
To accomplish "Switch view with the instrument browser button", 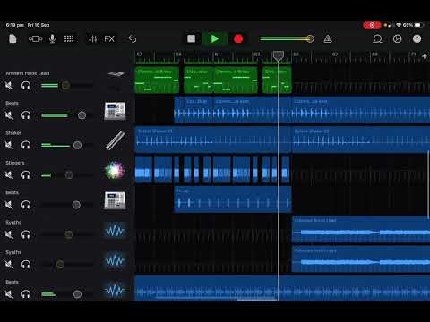I will coord(35,38).
